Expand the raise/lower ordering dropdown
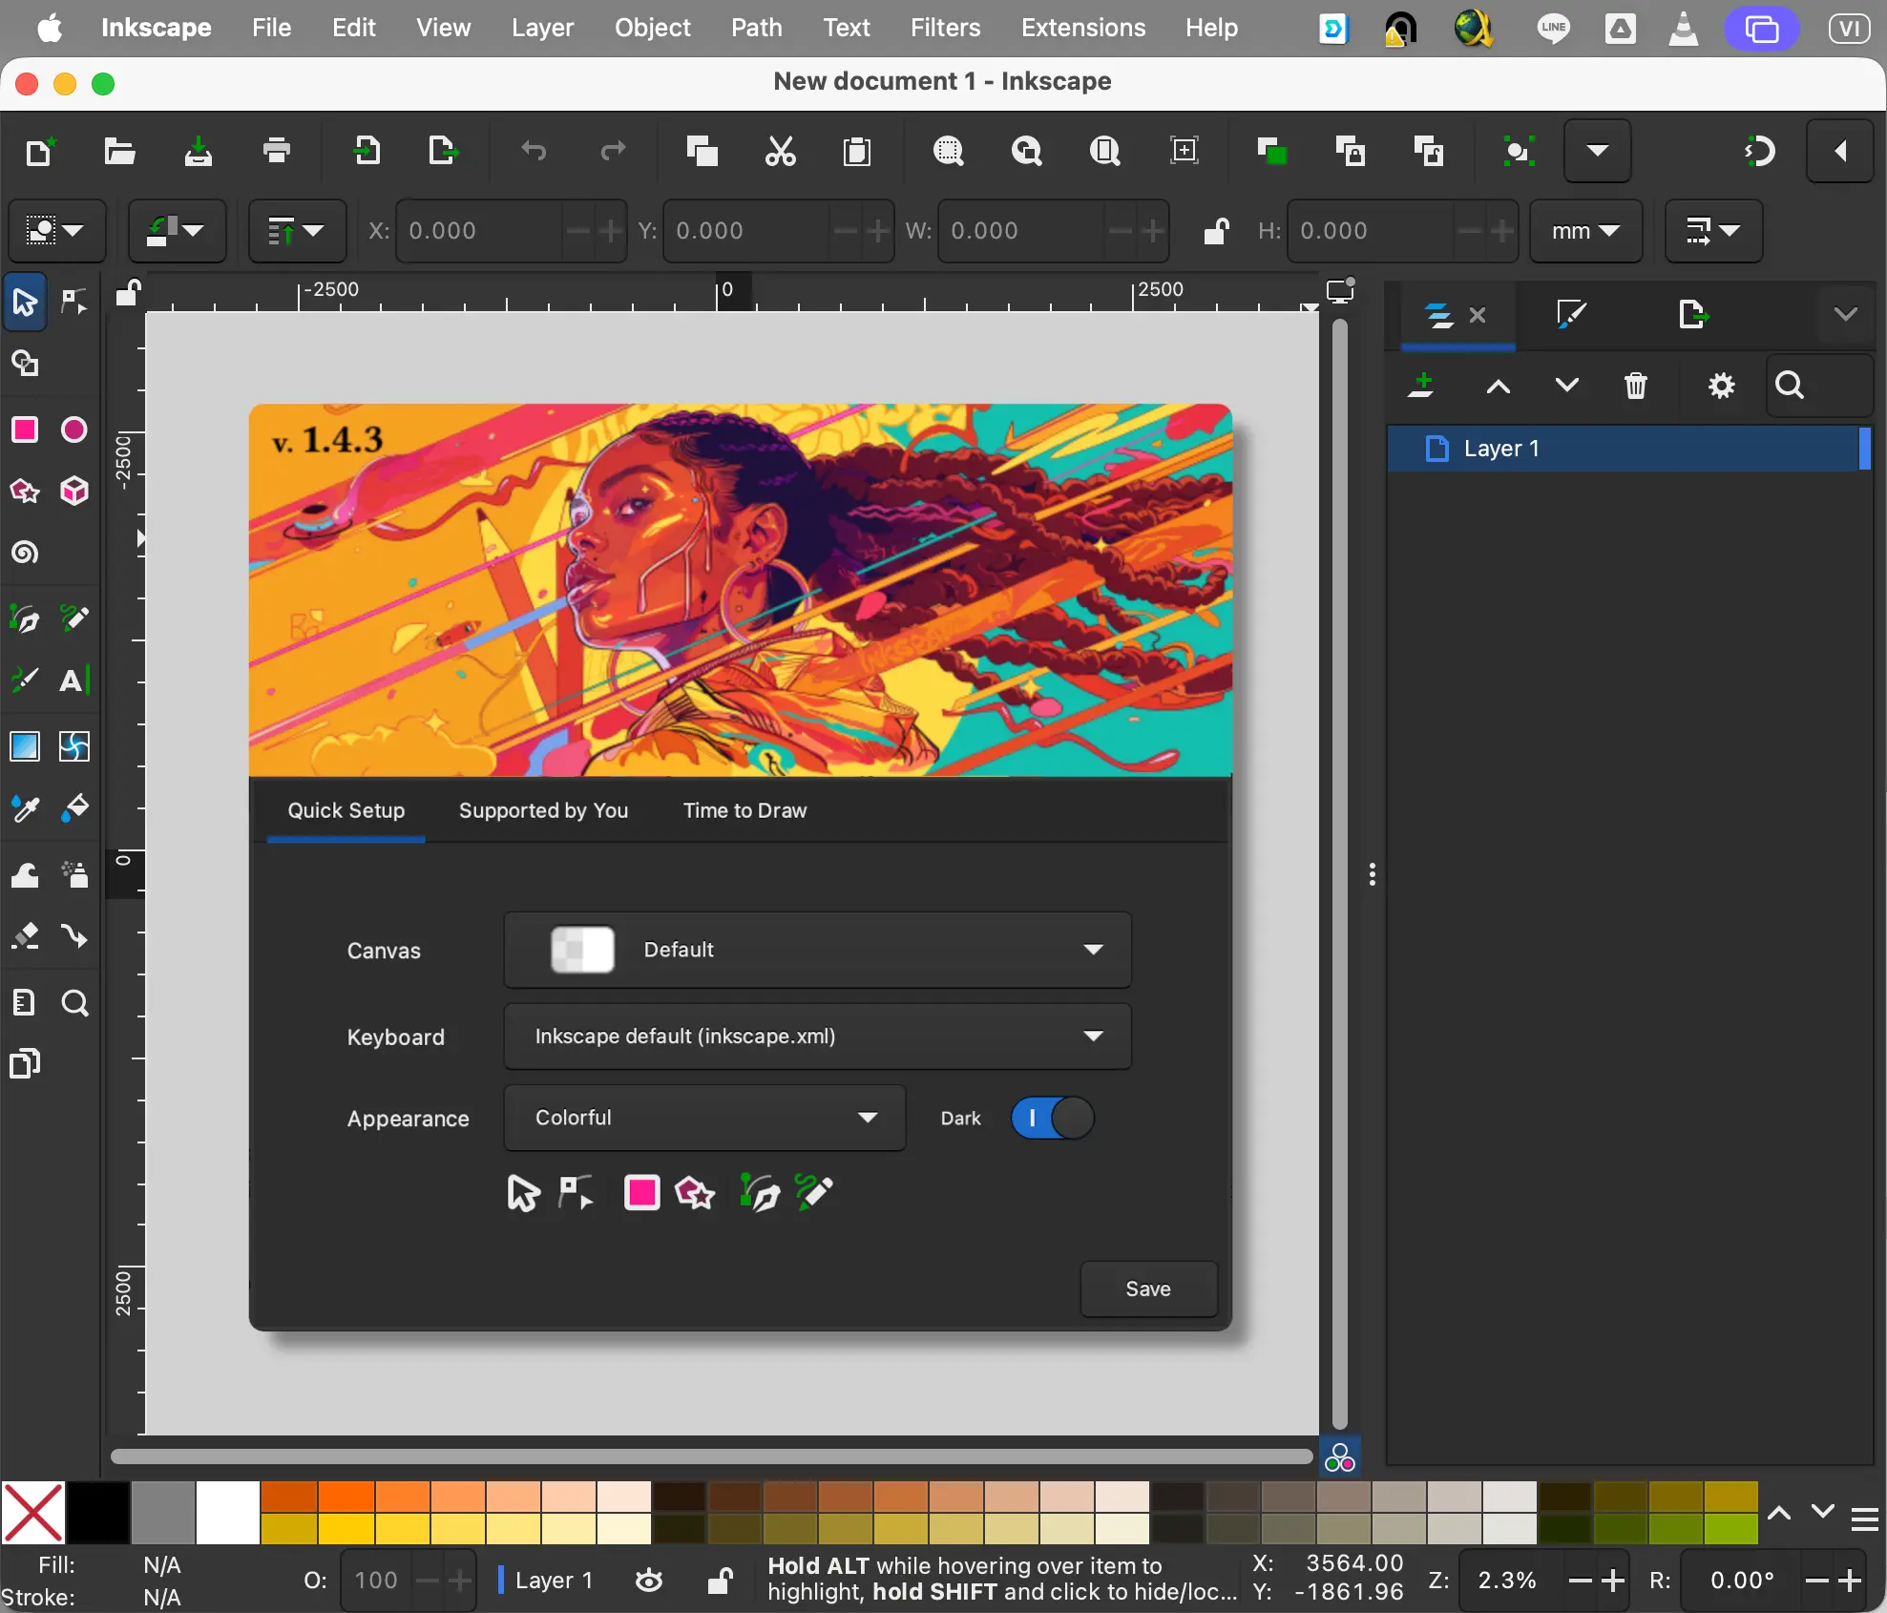Screen dimensions: 1887x1613 pyautogui.click(x=297, y=231)
